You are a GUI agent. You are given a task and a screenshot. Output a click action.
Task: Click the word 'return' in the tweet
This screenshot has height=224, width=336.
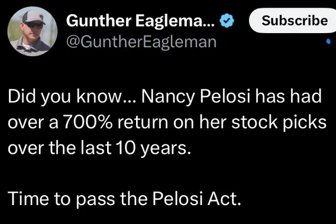pos(143,122)
